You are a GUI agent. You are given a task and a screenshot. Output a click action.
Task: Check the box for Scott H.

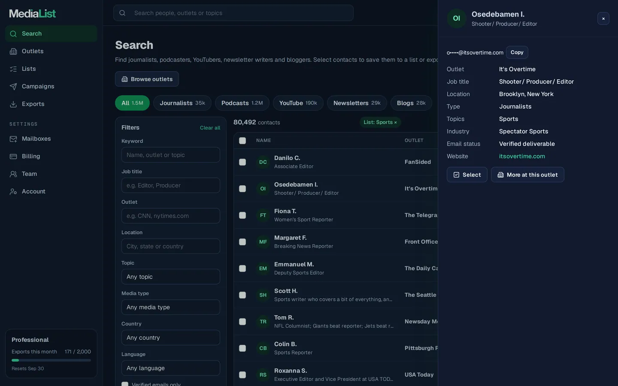(242, 295)
